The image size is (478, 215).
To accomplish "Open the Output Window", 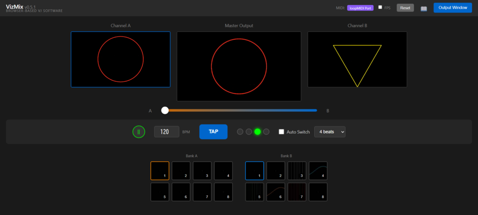I will coord(452,8).
